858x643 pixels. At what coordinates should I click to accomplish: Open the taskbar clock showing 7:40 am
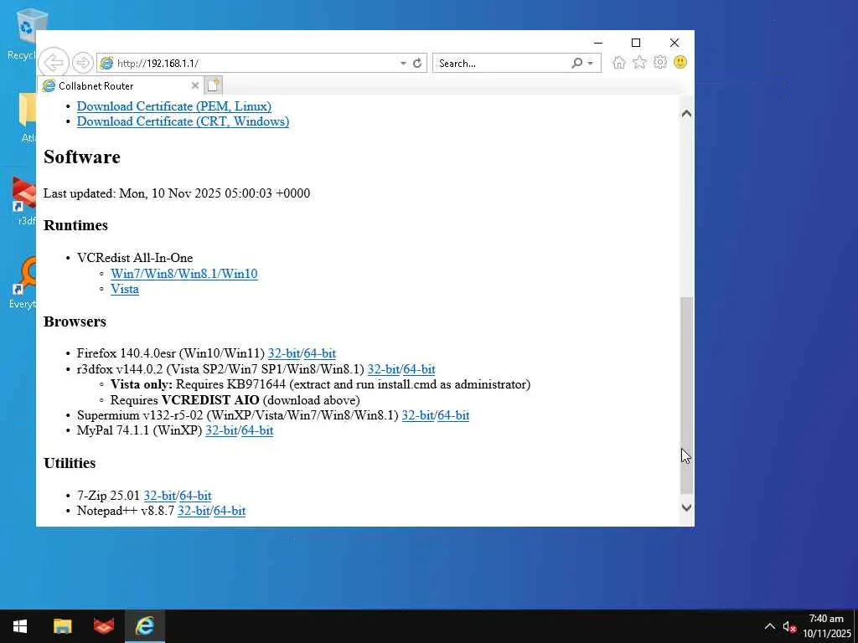827,626
